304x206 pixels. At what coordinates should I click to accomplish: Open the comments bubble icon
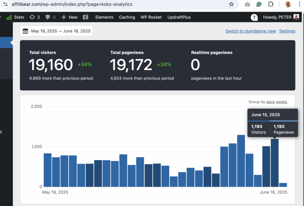coord(50,17)
